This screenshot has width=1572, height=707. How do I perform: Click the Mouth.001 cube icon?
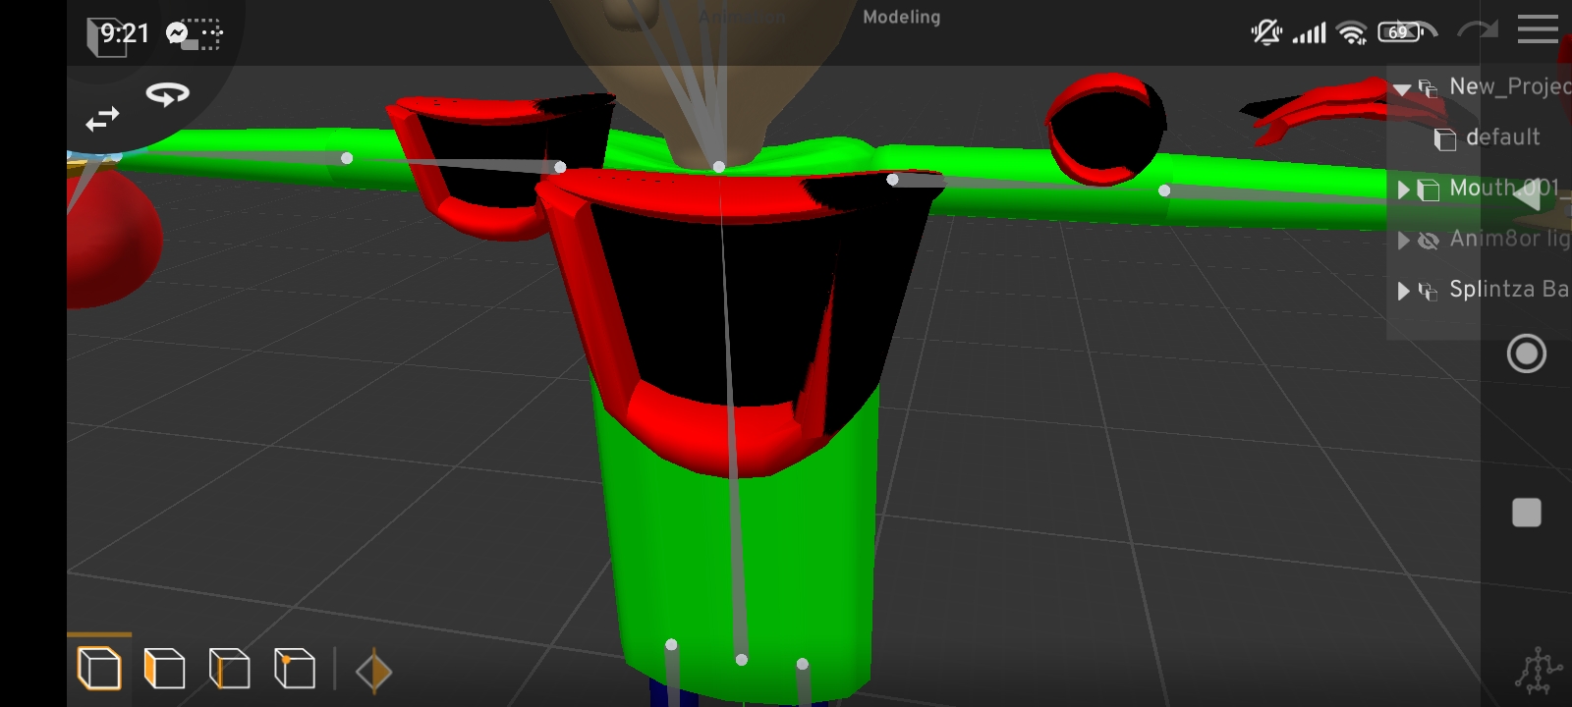1429,190
